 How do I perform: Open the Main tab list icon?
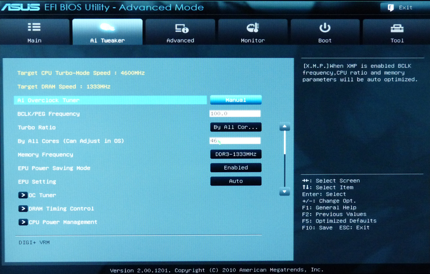(x=34, y=28)
